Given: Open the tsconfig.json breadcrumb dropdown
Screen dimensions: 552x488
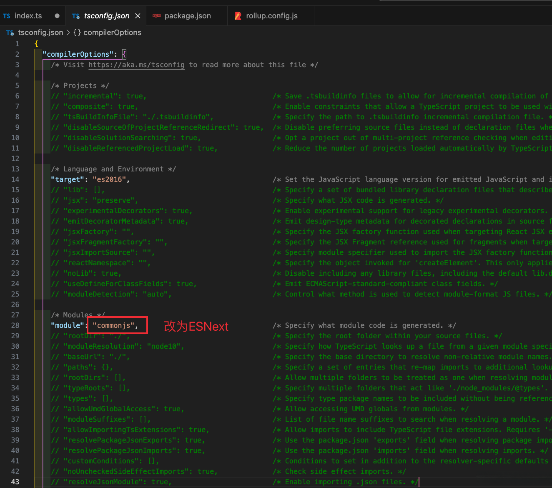Looking at the screenshot, I should [40, 33].
